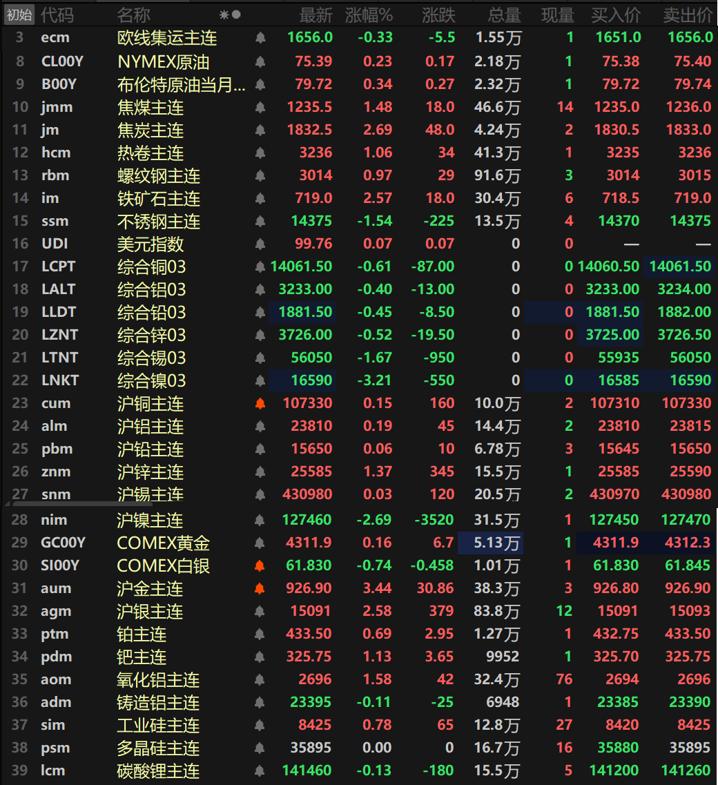Click the alert bell for 美元指数
Viewport: 718px width, 785px height.
point(260,243)
